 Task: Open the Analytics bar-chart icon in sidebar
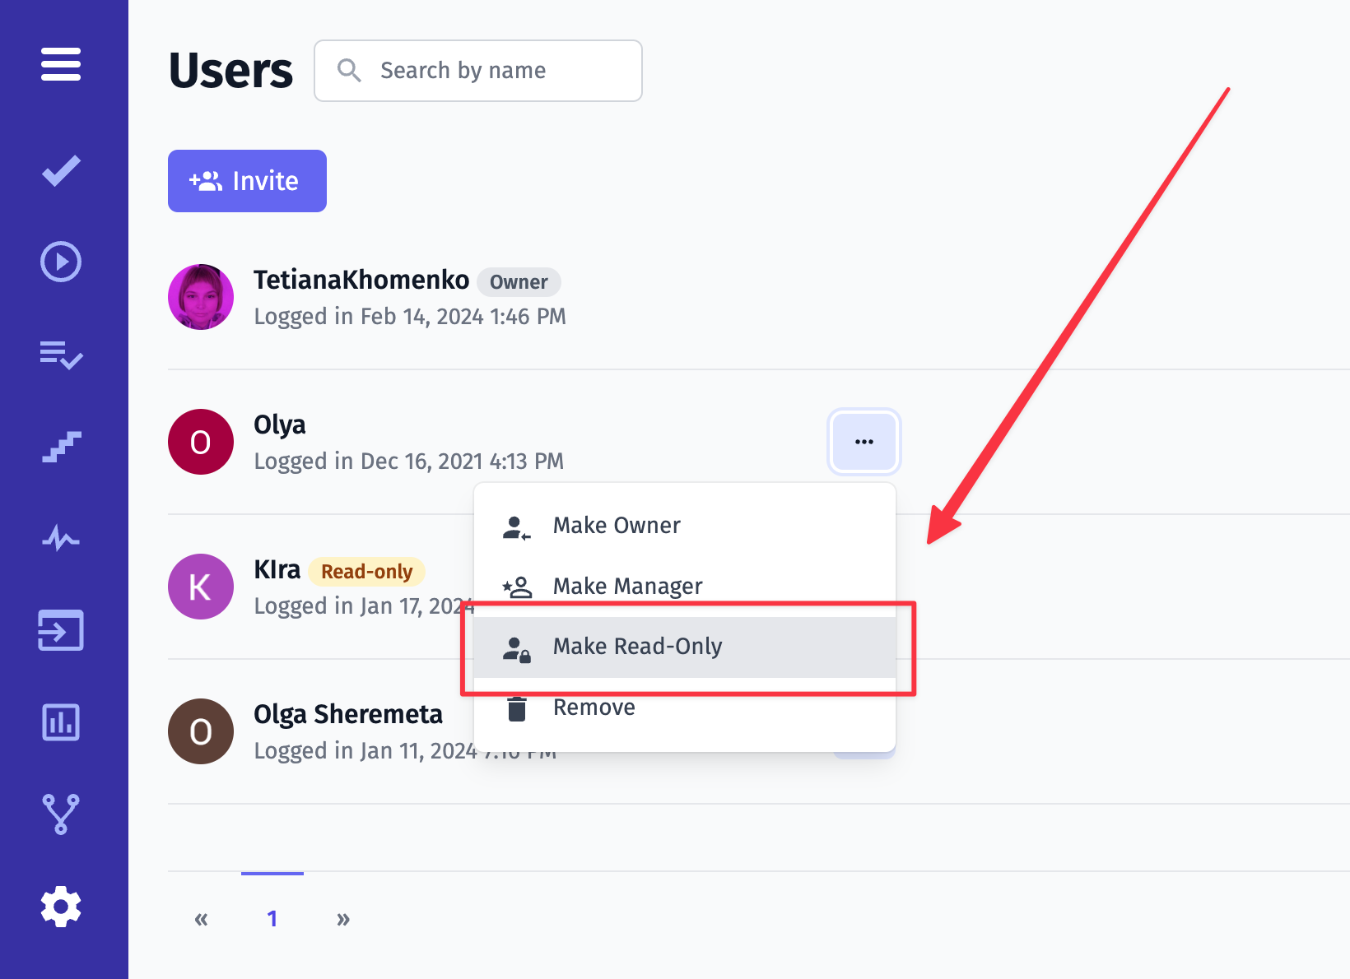coord(61,722)
